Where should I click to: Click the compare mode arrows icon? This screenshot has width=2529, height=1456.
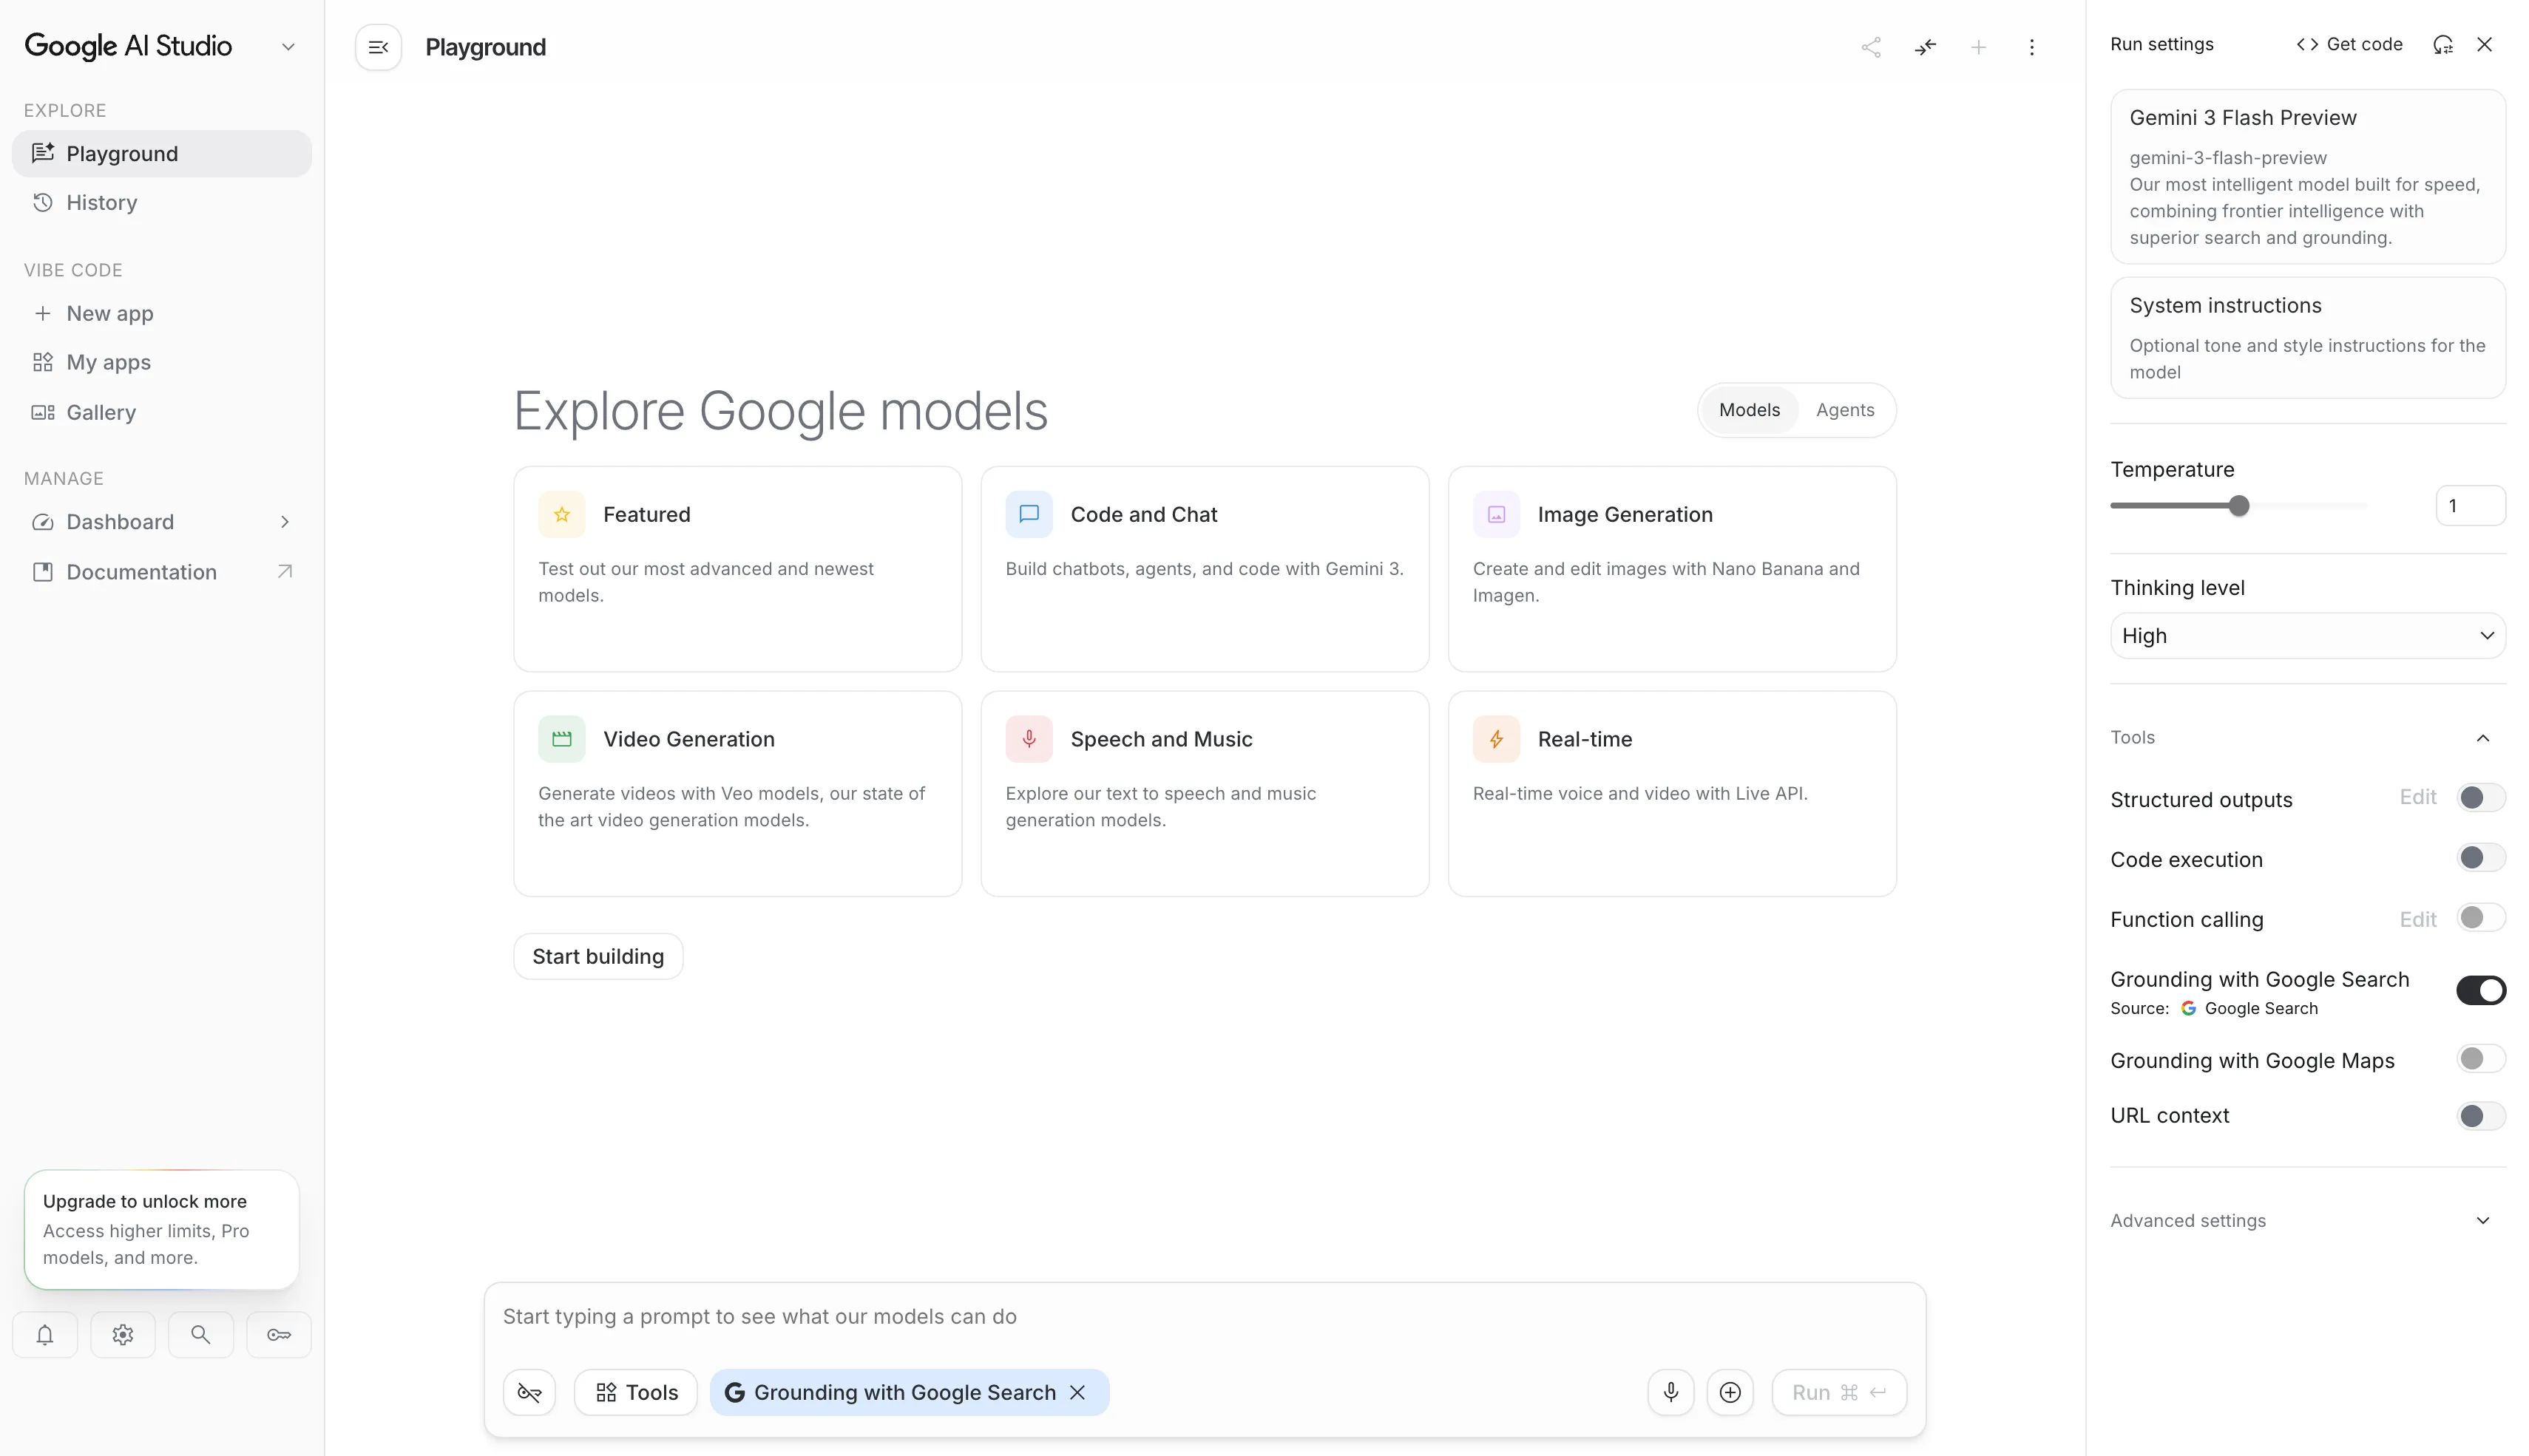(1925, 47)
